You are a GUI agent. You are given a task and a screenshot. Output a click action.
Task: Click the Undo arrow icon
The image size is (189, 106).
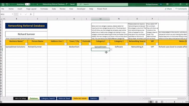tap(7, 4)
